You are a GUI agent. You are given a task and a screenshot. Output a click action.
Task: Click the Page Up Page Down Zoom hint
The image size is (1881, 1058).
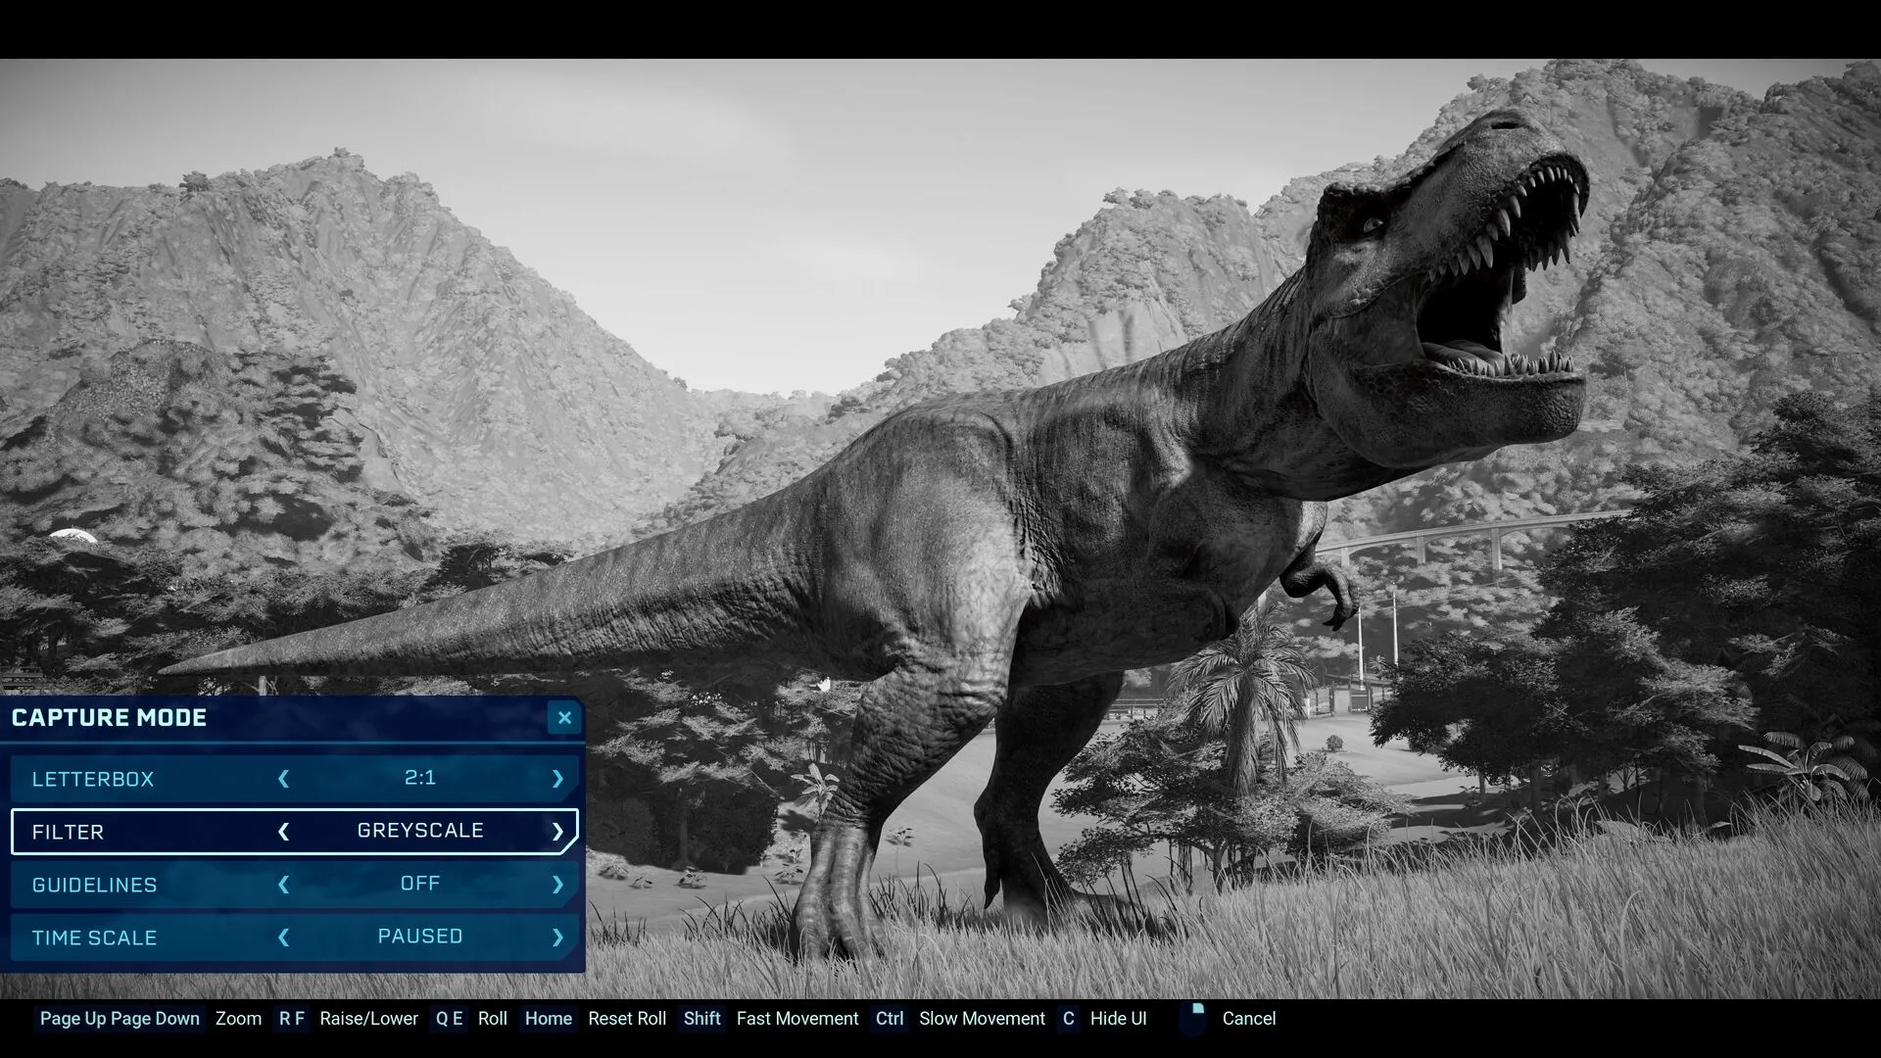click(120, 1019)
